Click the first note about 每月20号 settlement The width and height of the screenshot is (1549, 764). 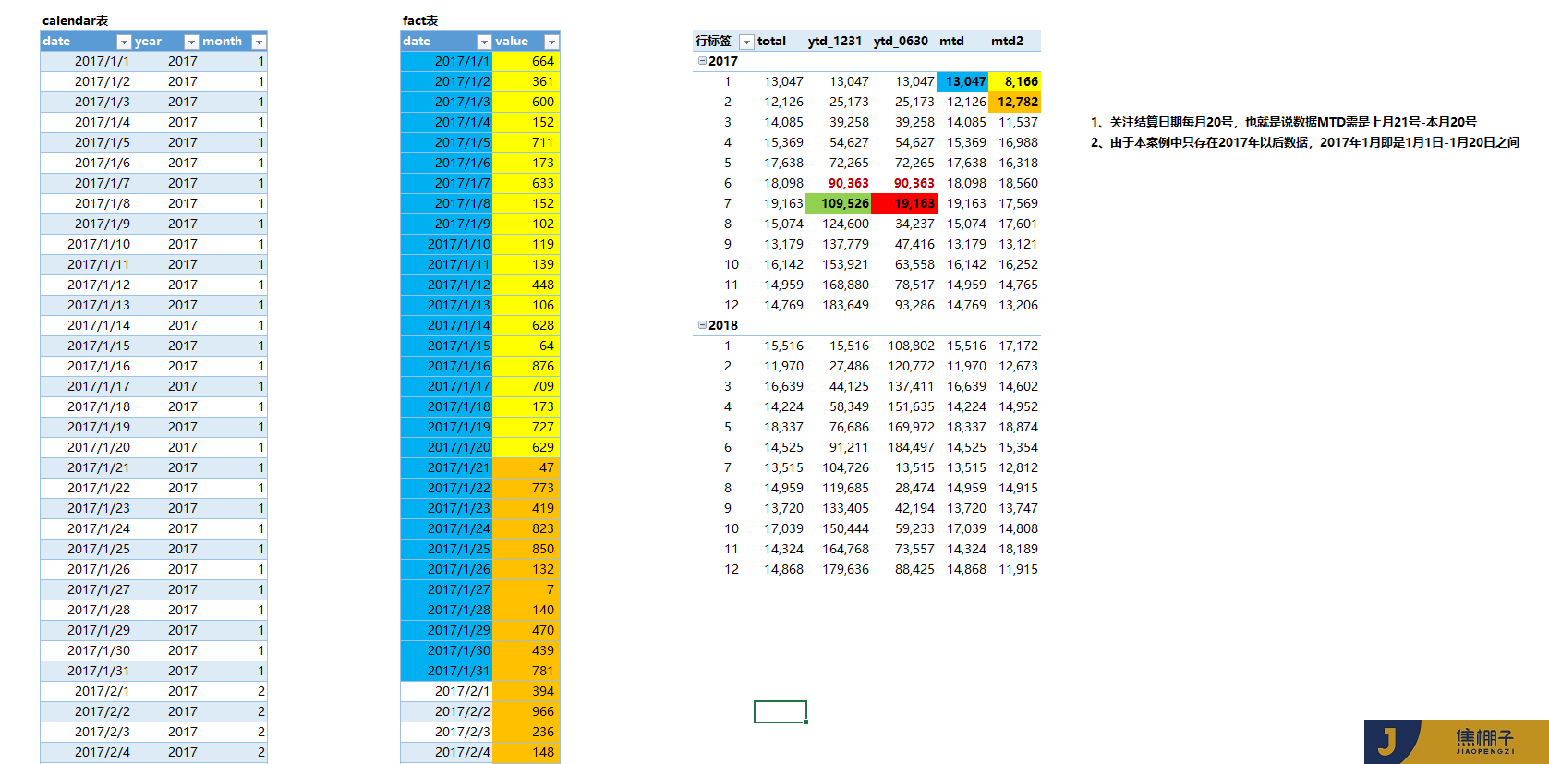(x=1283, y=122)
